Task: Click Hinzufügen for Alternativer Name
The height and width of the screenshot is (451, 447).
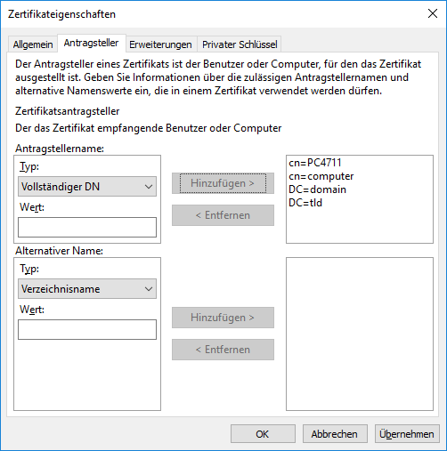Action: tap(223, 318)
